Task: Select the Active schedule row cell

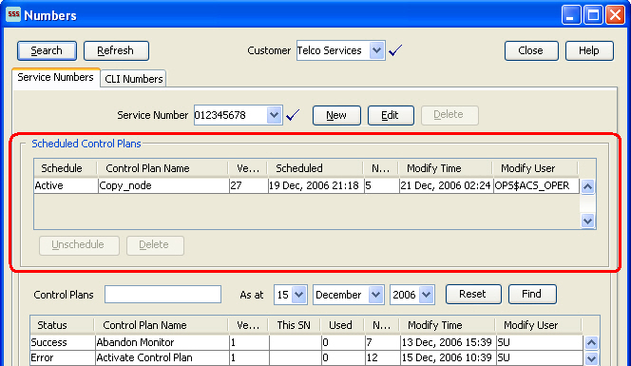Action: [x=66, y=185]
